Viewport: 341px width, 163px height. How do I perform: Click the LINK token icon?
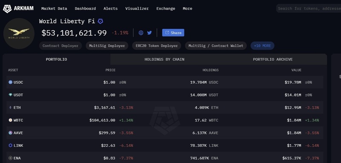(x=10, y=146)
